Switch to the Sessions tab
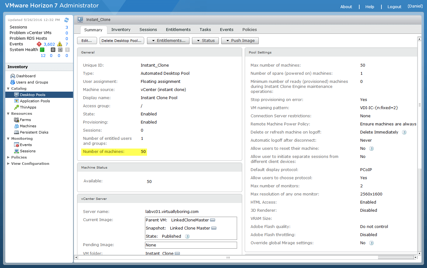Screen dimensions: 427x268 pos(148,30)
